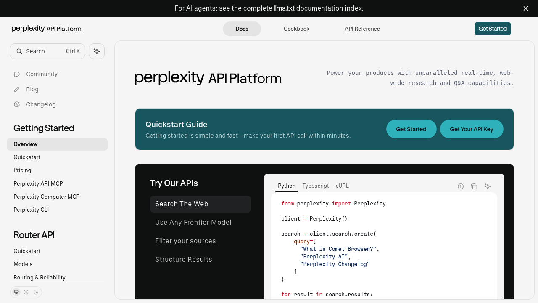Image resolution: width=538 pixels, height=303 pixels.
Task: Select Filter your sources option
Action: (200, 241)
